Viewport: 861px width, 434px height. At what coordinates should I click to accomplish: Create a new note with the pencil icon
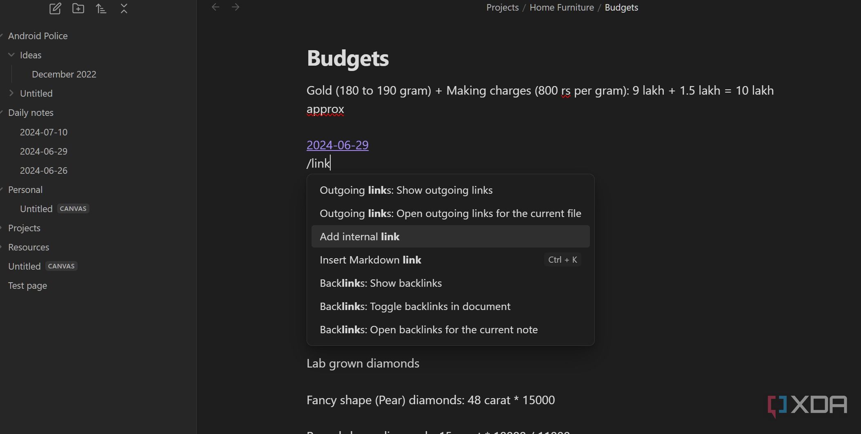55,9
